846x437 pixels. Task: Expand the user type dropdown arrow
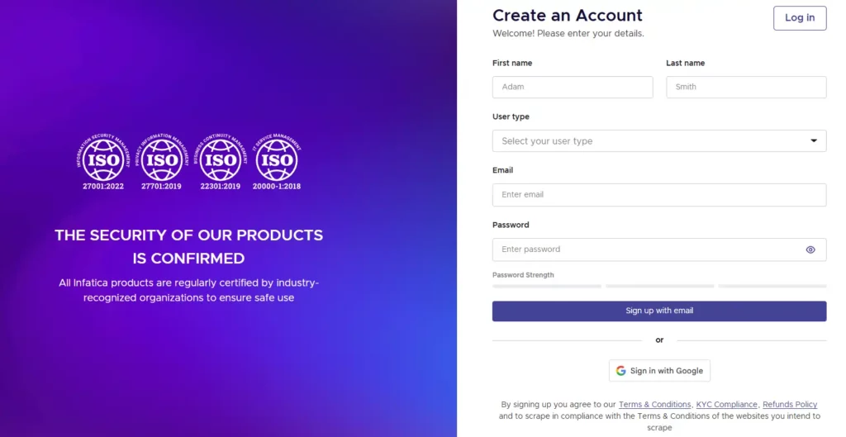pyautogui.click(x=814, y=141)
